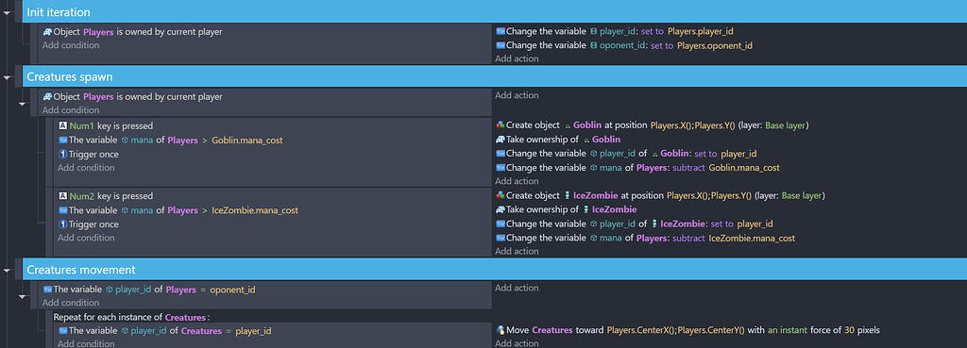This screenshot has width=967, height=348.
Task: Click the Take ownership of IceZombie icon
Action: pos(500,210)
